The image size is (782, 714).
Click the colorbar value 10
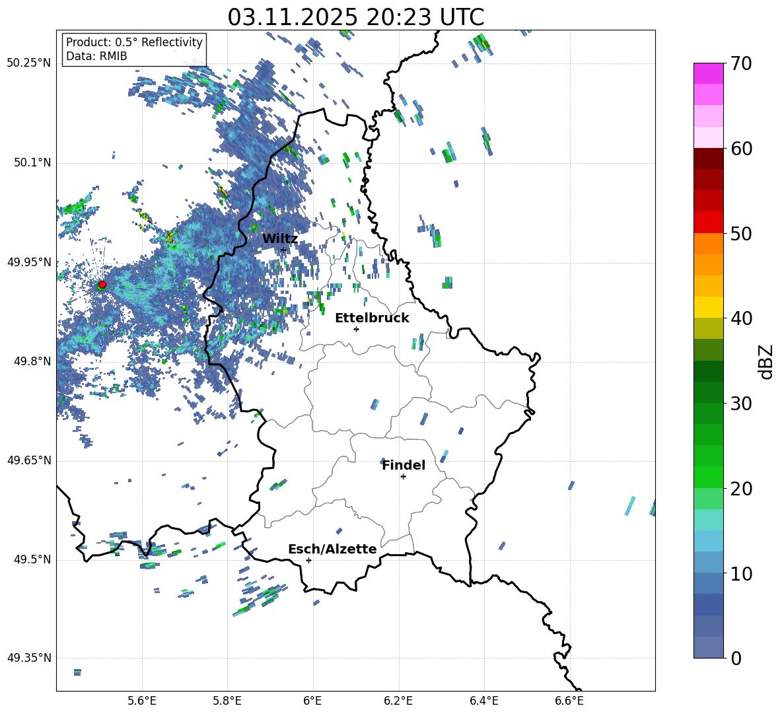tap(741, 573)
